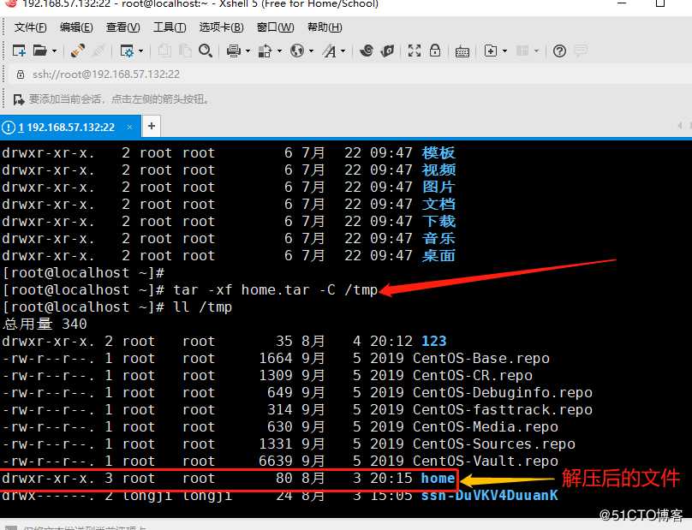
Task: Expand the Properties dropdown arrow
Action: [x=140, y=51]
